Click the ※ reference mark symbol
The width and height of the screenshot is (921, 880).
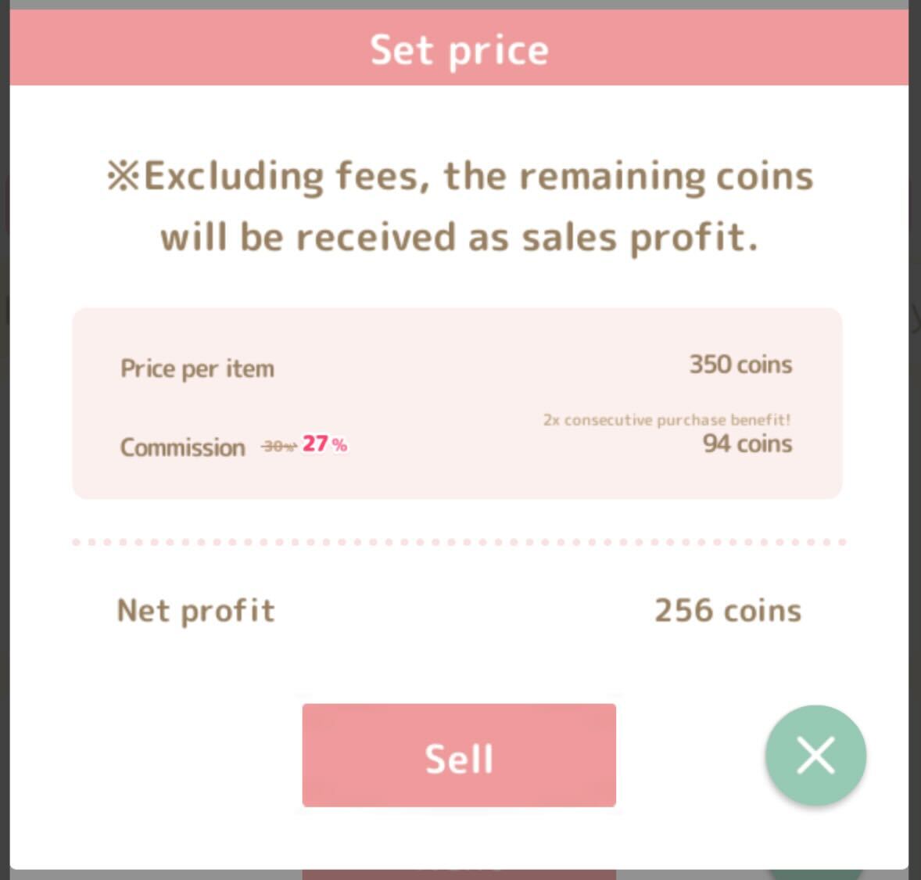124,176
